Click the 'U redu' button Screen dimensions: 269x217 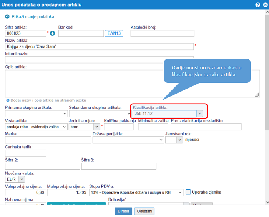pyautogui.click(x=124, y=211)
